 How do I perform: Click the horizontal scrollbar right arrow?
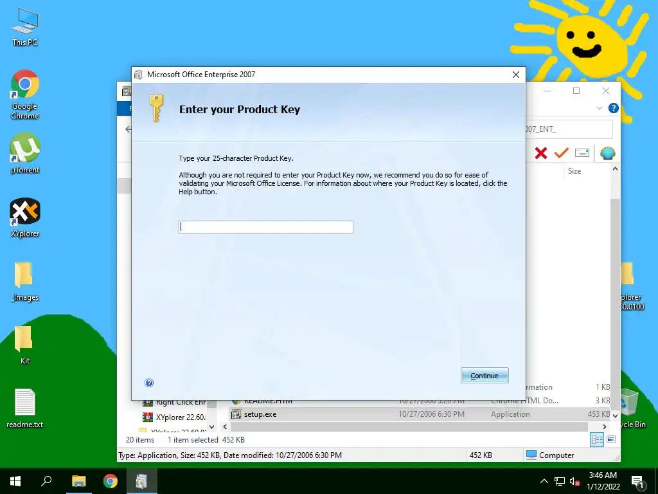click(x=604, y=427)
